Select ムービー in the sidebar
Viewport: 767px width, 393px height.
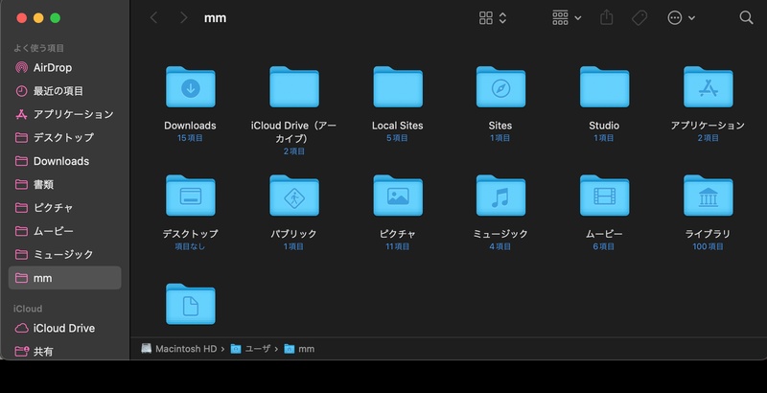point(64,231)
